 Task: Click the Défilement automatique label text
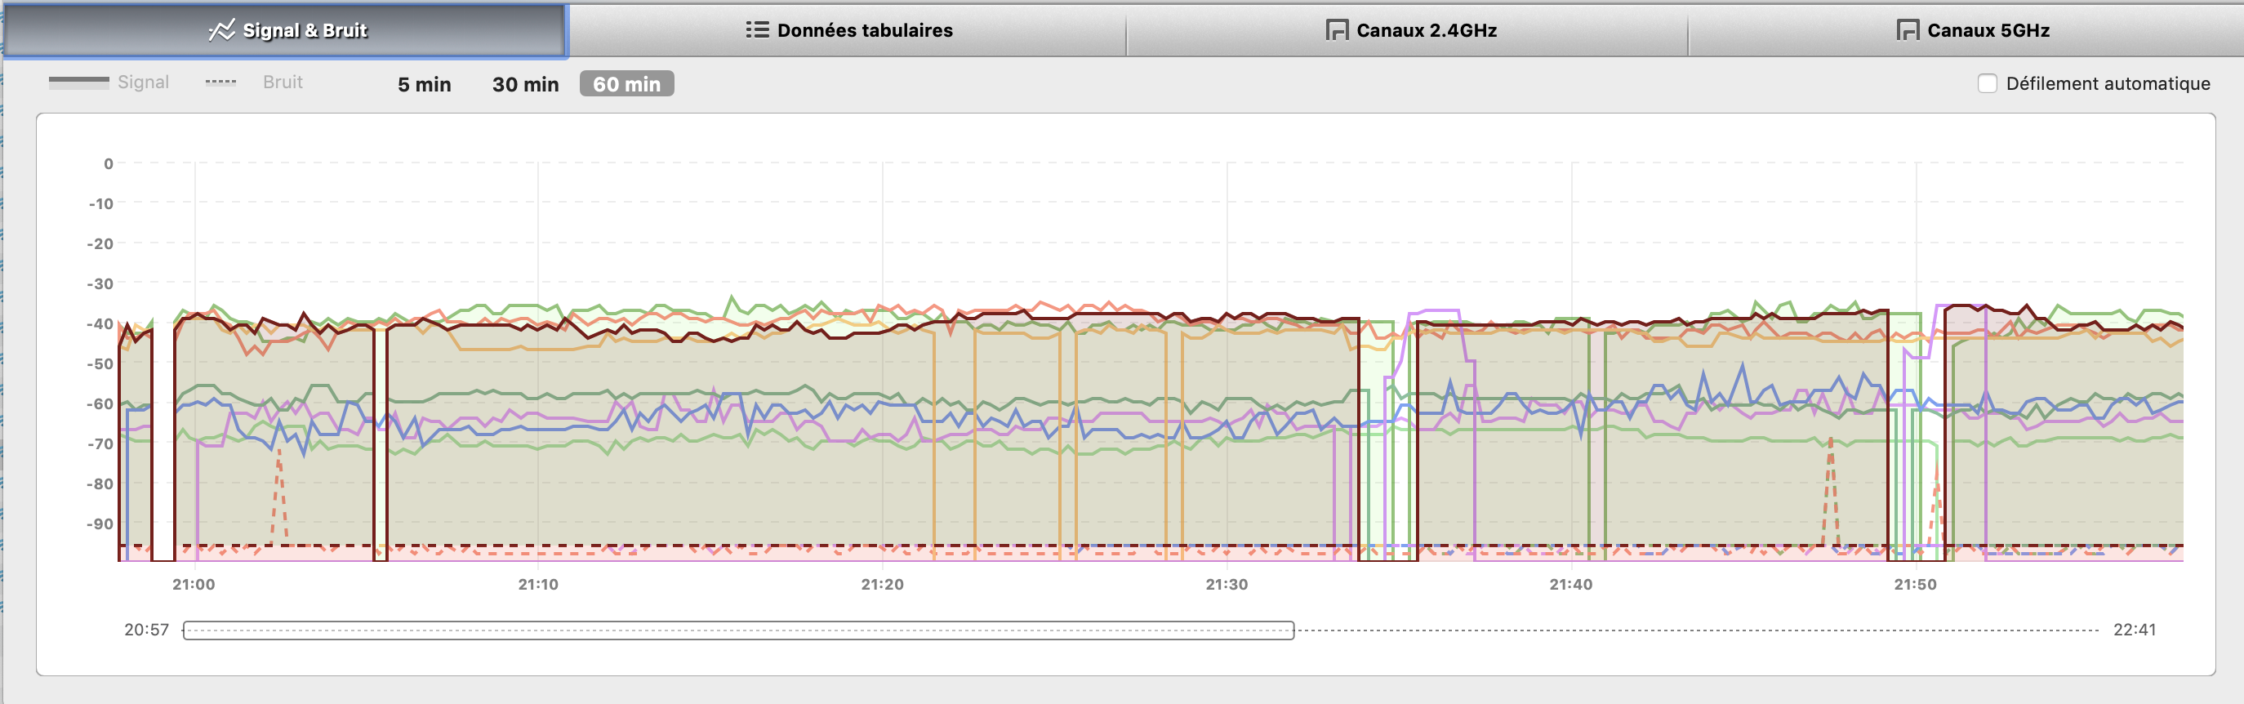pos(2108,83)
